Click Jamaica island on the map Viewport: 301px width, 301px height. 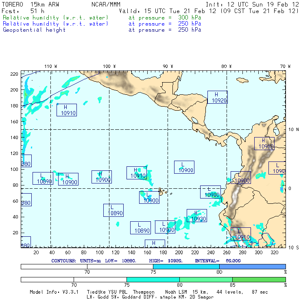pos(242,80)
